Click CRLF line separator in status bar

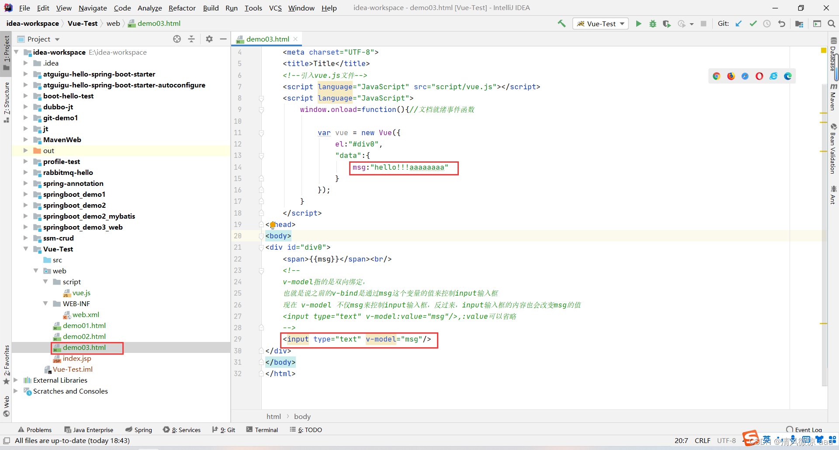pos(703,441)
